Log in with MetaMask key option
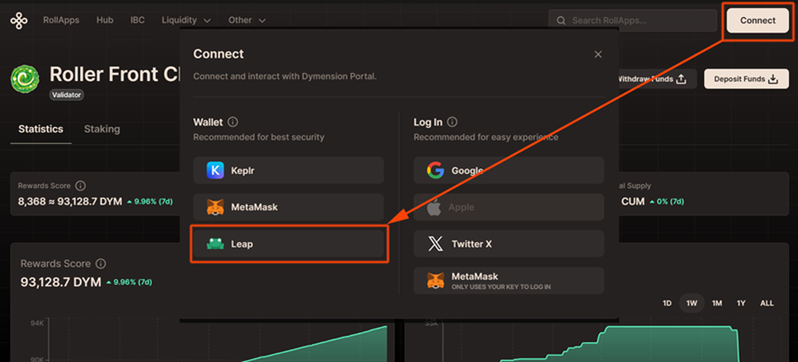 coord(509,280)
